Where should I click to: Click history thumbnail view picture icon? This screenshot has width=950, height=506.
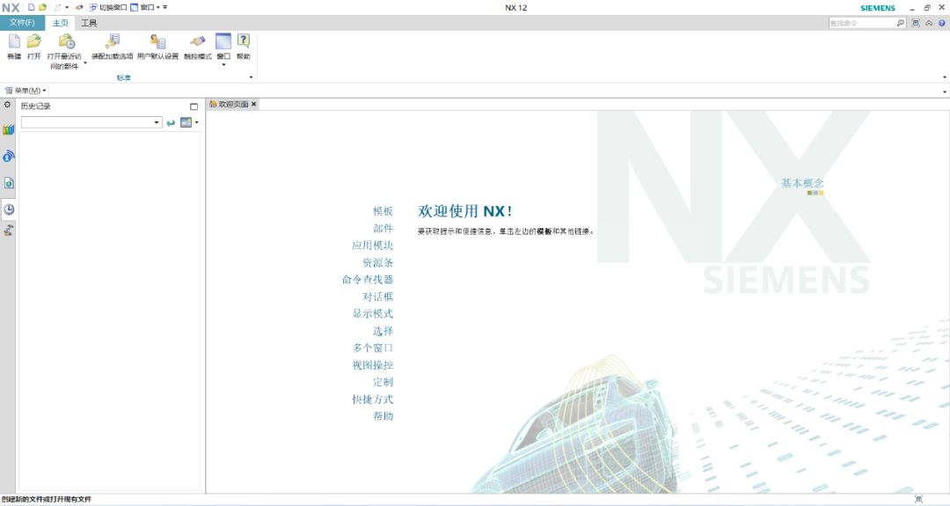pyautogui.click(x=186, y=122)
